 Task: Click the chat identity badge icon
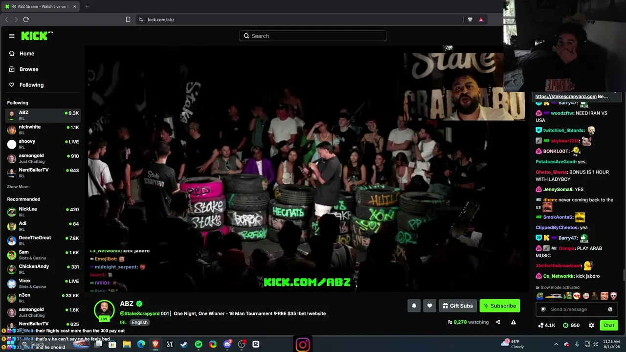543,309
